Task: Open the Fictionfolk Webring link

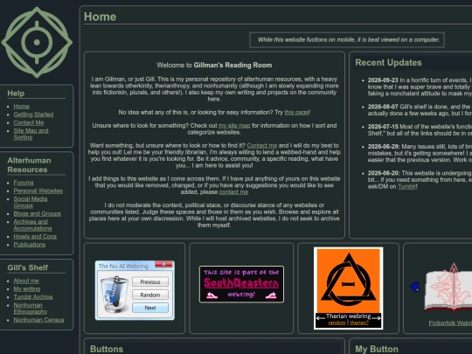Action: (x=450, y=323)
